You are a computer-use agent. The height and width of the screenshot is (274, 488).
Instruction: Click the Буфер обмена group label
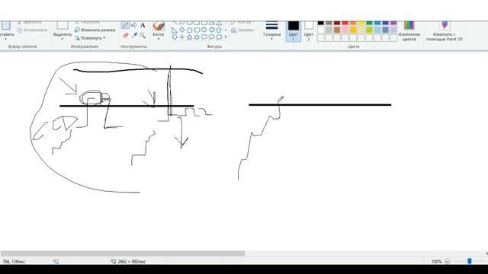click(x=22, y=46)
